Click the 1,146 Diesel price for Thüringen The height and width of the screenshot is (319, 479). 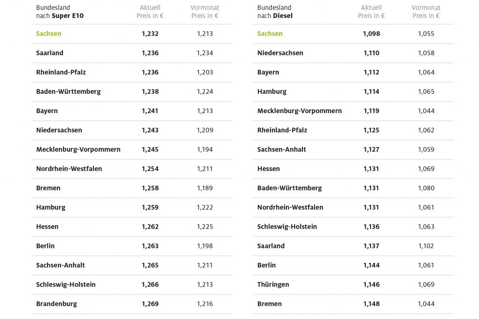(x=371, y=285)
